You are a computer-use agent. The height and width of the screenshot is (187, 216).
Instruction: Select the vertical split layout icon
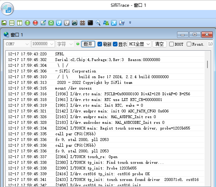click(20, 23)
